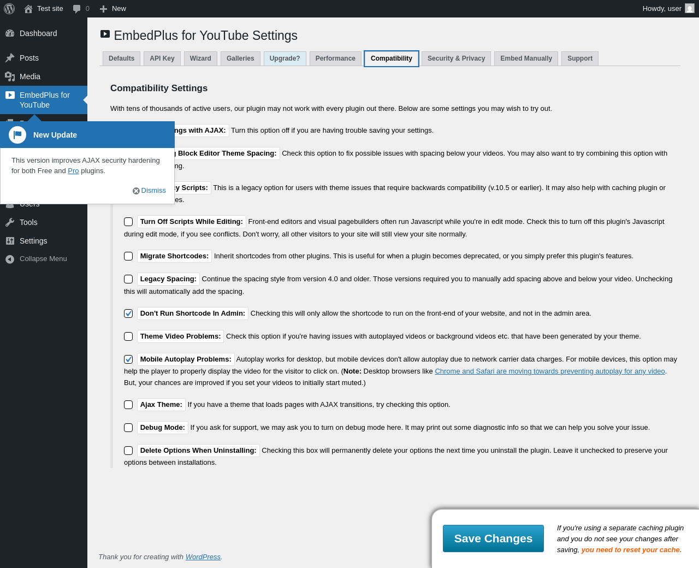Click the Settings sliders icon

coord(10,241)
